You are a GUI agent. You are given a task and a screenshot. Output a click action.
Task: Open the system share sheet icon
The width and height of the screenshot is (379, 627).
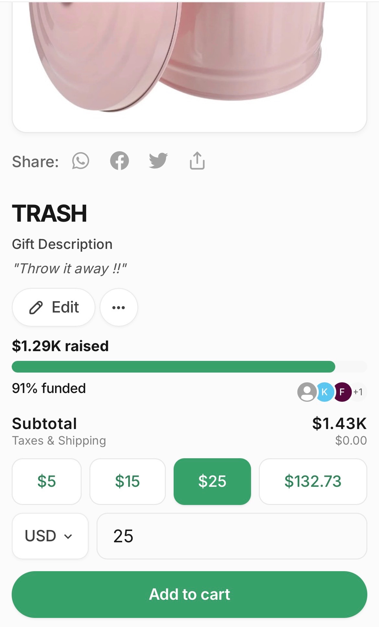(197, 160)
